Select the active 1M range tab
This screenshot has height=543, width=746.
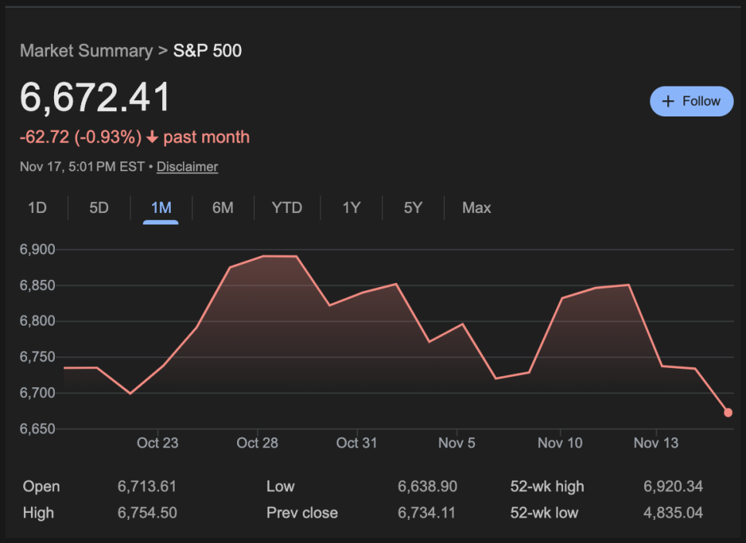(161, 207)
